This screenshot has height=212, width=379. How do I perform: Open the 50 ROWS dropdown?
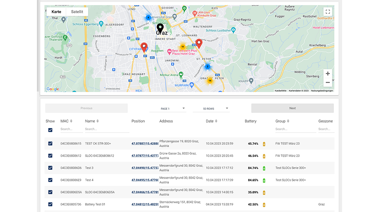pyautogui.click(x=211, y=109)
